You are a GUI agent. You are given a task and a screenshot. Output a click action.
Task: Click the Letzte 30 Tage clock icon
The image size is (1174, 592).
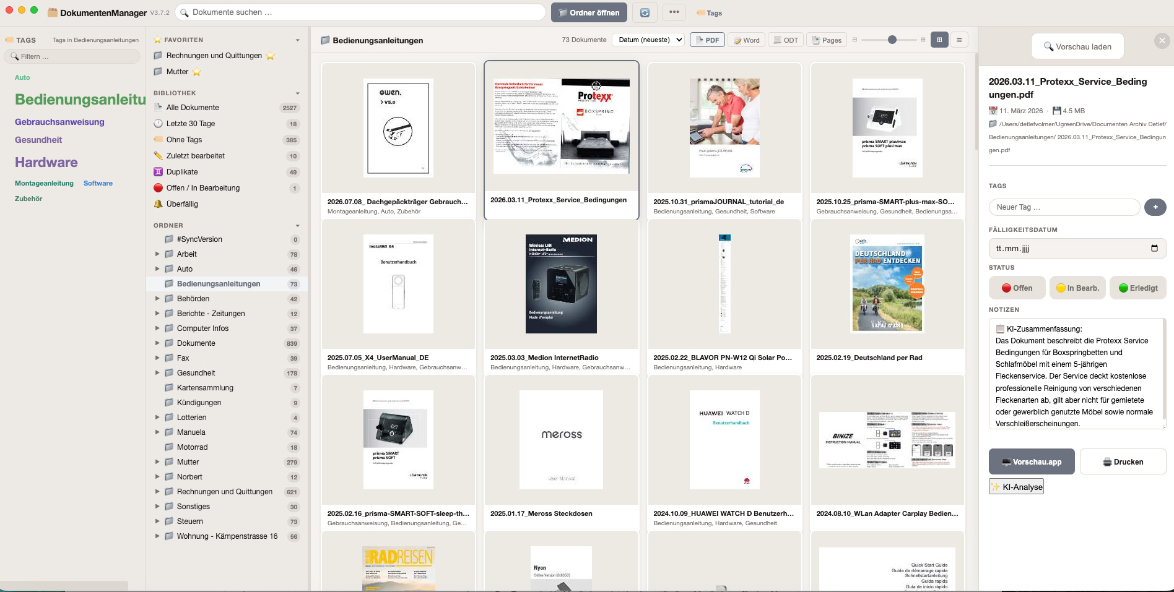pos(158,124)
